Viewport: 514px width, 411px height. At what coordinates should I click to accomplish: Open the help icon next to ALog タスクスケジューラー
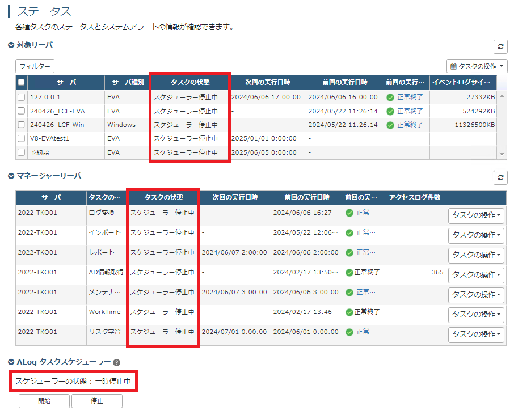coord(116,363)
